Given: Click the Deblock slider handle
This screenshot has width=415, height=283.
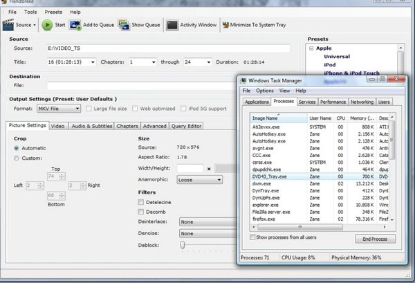Looking at the screenshot, I should pos(183,244).
